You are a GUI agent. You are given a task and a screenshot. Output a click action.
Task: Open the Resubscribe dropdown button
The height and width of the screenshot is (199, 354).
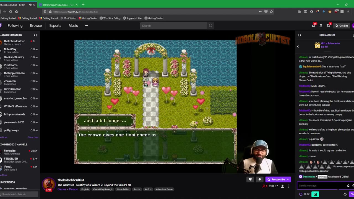(x=278, y=179)
